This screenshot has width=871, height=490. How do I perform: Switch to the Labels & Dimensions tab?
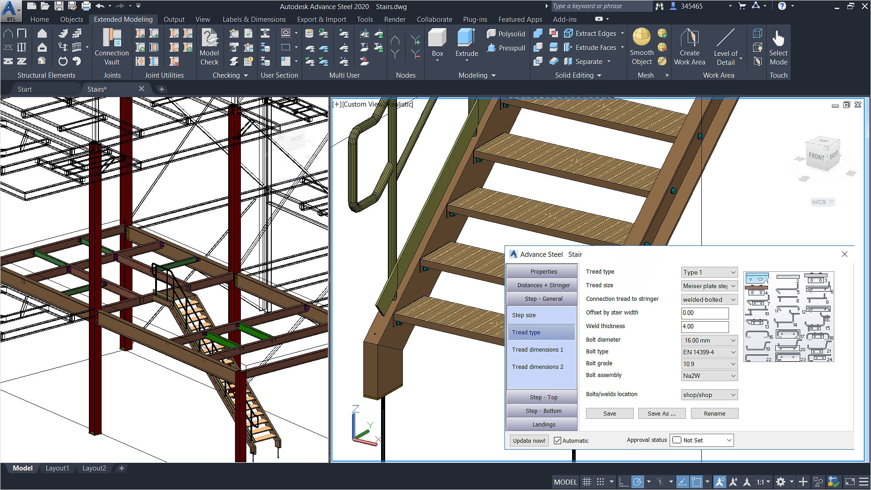pos(254,19)
